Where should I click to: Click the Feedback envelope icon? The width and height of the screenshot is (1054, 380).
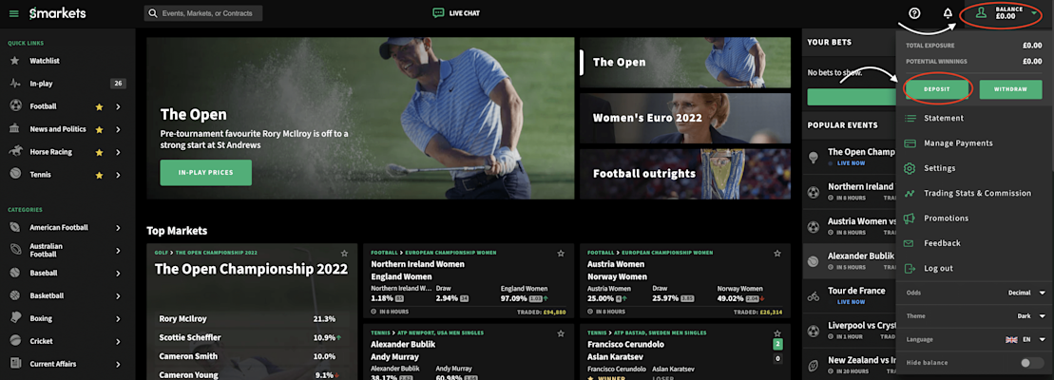tap(910, 243)
